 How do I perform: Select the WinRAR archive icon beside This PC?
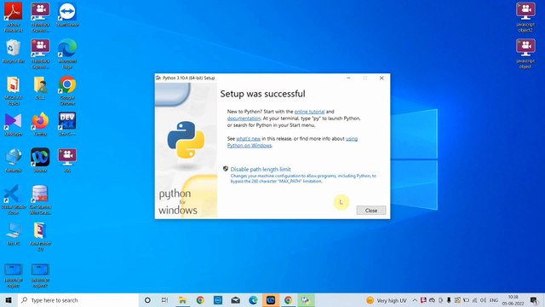40,236
